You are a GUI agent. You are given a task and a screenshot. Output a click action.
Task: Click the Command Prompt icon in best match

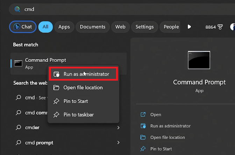(x=18, y=63)
